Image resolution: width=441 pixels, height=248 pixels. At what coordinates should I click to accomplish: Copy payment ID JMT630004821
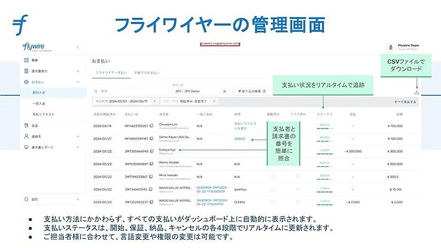152,164
